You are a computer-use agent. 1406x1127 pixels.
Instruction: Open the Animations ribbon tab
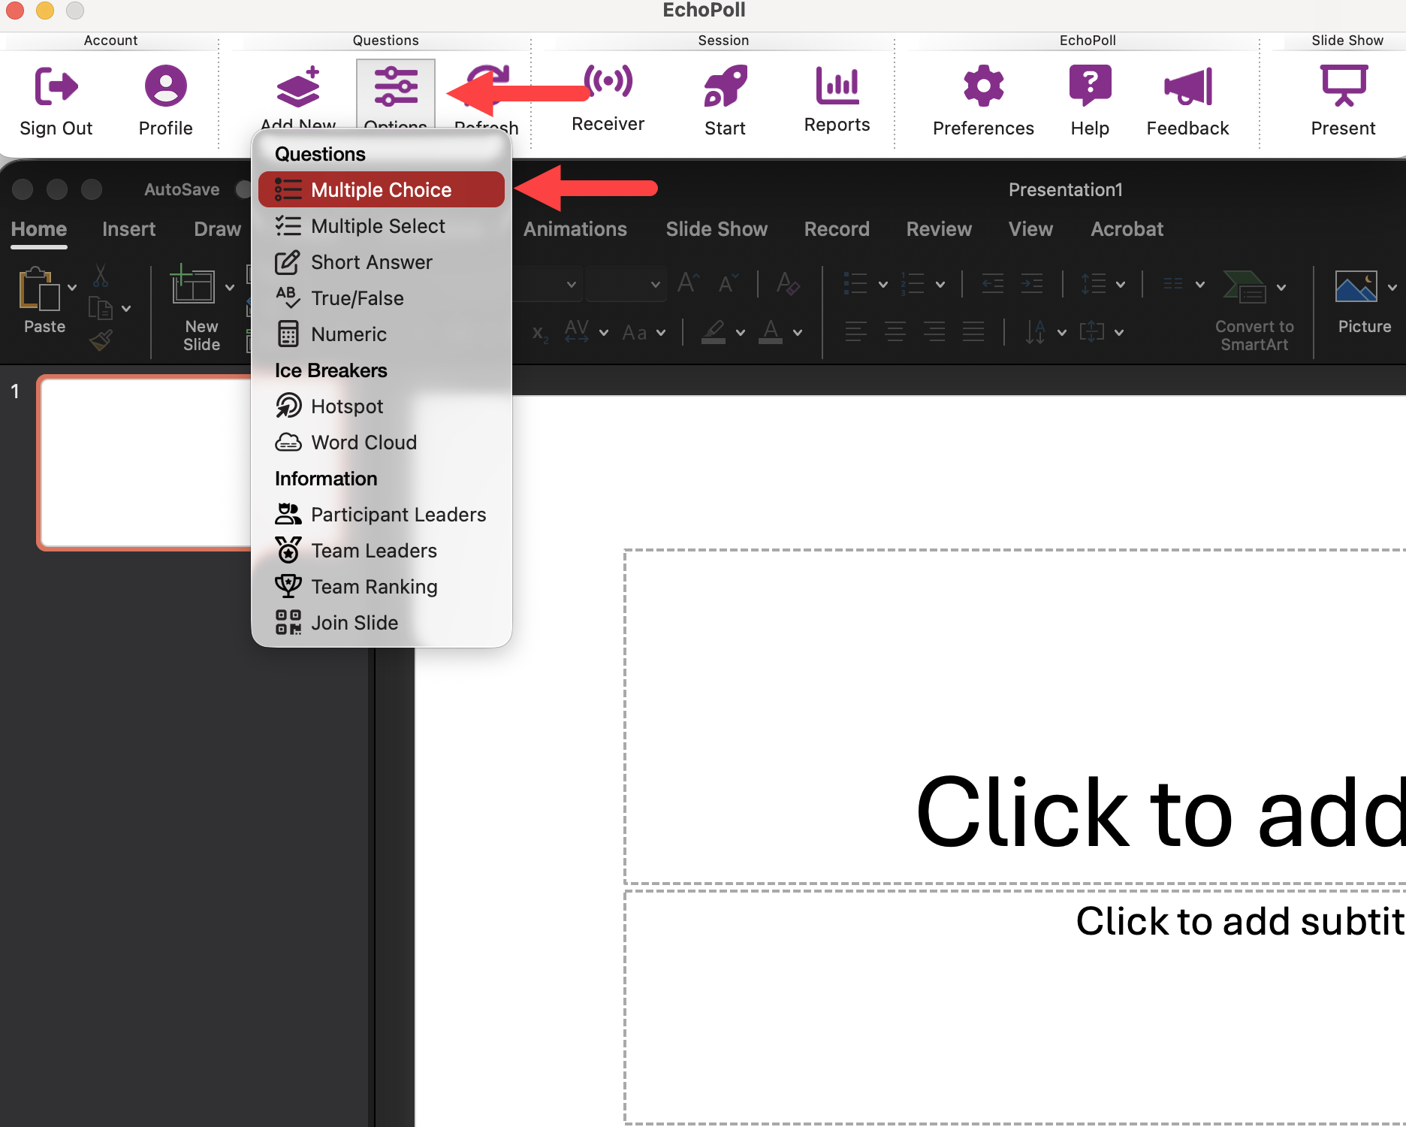575,229
